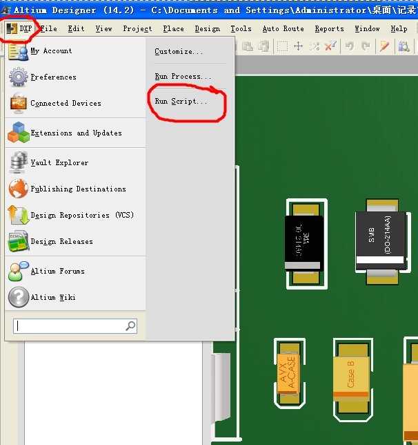Open the Window menu
Screen dimensions: 418x445
tap(367, 28)
